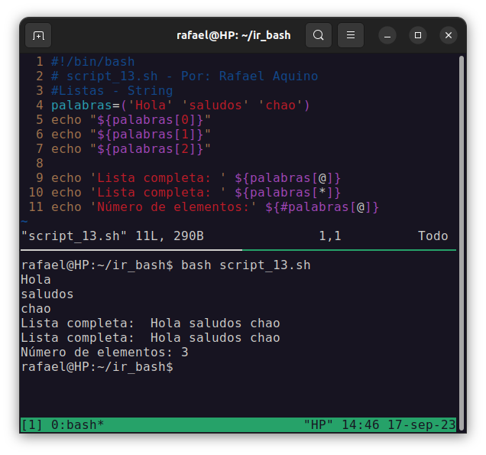Image resolution: width=486 pixels, height=455 pixels.
Task: Click the vim status "script_13.sh" 11L, 290B
Action: click(112, 236)
